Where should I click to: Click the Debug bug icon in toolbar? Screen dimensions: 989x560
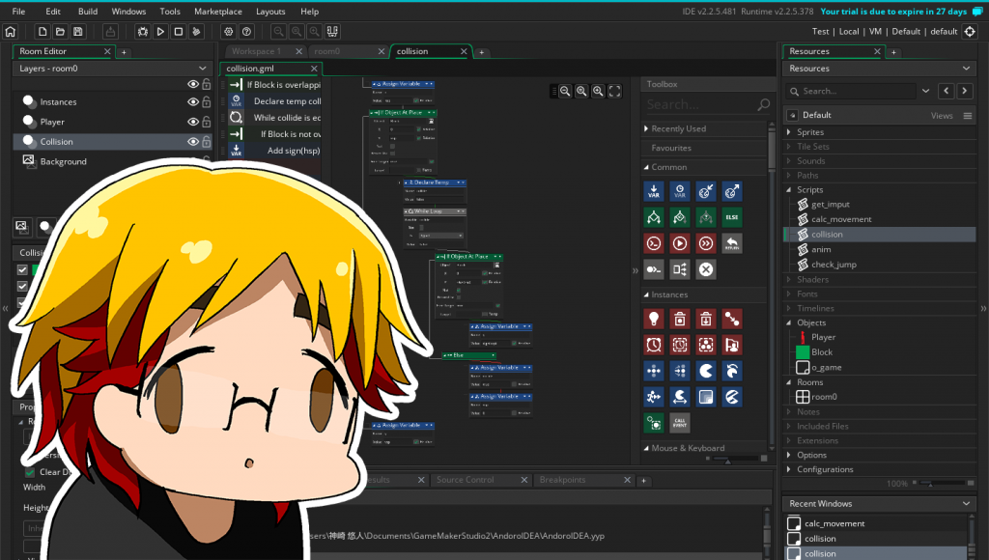[x=143, y=32]
